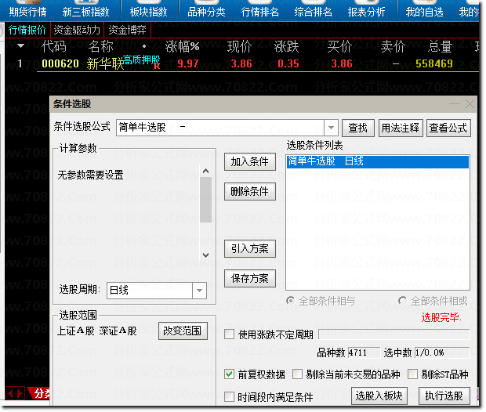Sort by the 总量 column header
The image size is (486, 412).
tap(440, 46)
